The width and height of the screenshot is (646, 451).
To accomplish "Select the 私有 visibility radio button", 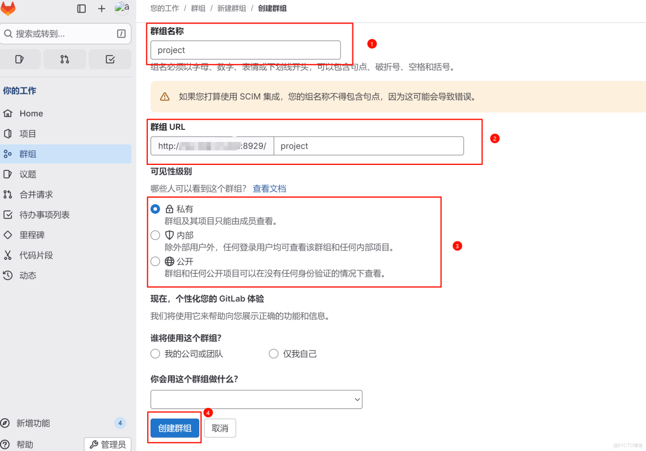I will tap(154, 209).
